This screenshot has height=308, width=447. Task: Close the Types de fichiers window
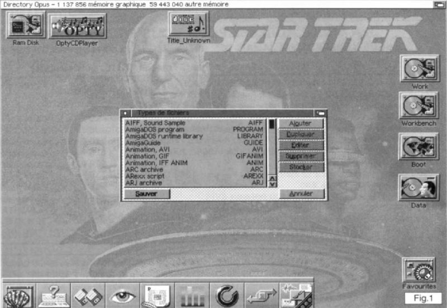(x=125, y=113)
